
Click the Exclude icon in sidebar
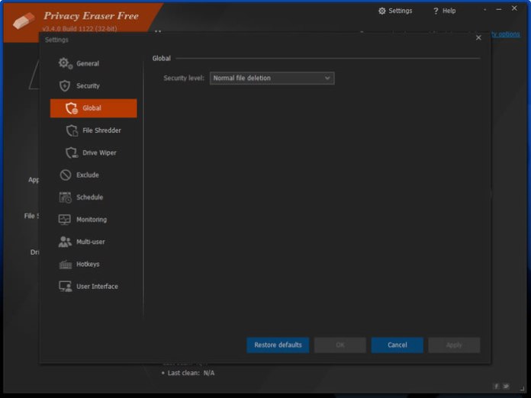(66, 175)
